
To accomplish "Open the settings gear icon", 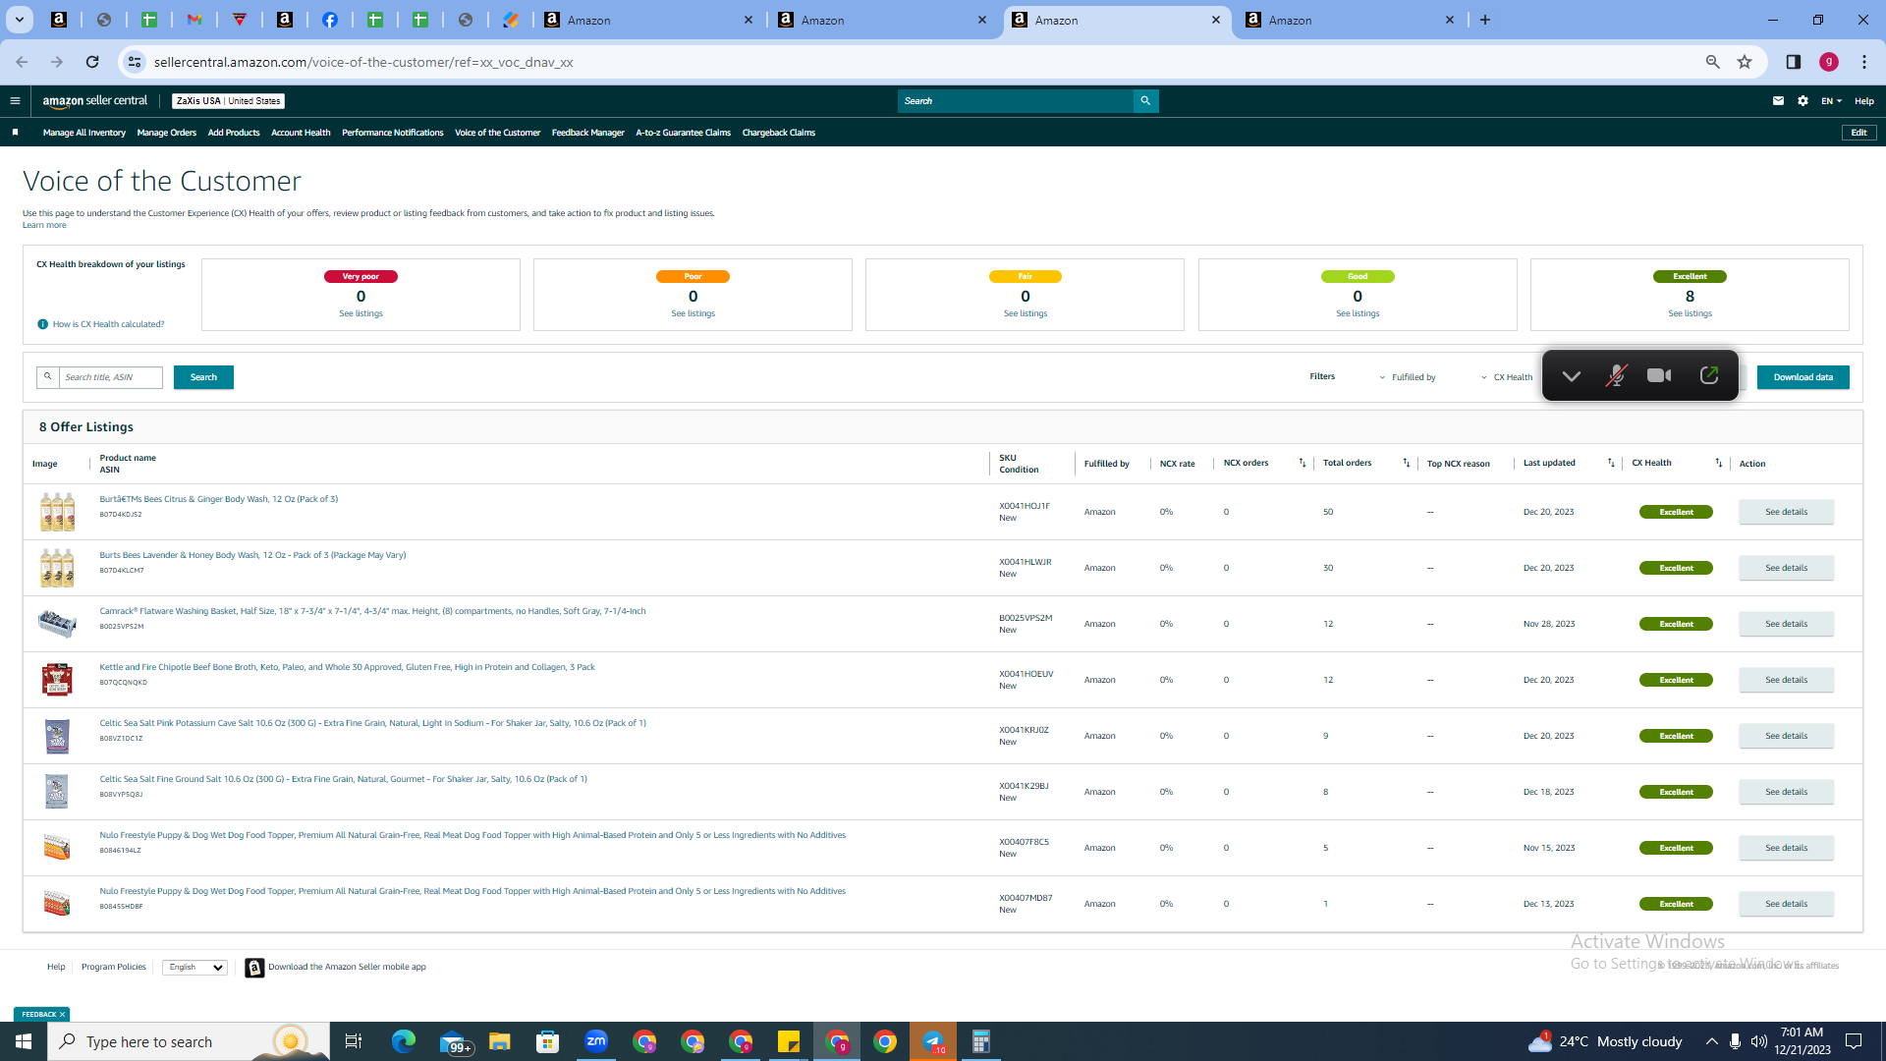I will (x=1803, y=100).
